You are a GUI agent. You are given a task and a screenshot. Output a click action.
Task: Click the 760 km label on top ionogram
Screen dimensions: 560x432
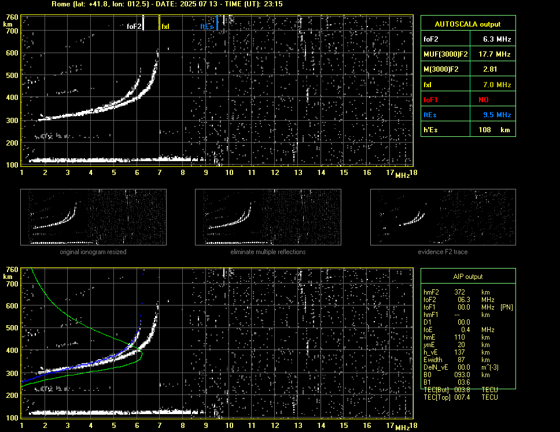pos(12,17)
